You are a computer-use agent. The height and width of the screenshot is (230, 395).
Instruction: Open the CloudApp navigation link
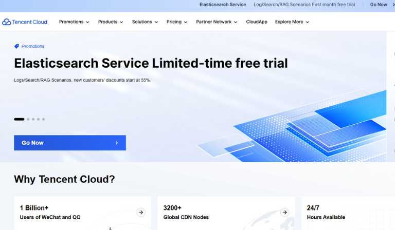pyautogui.click(x=257, y=22)
